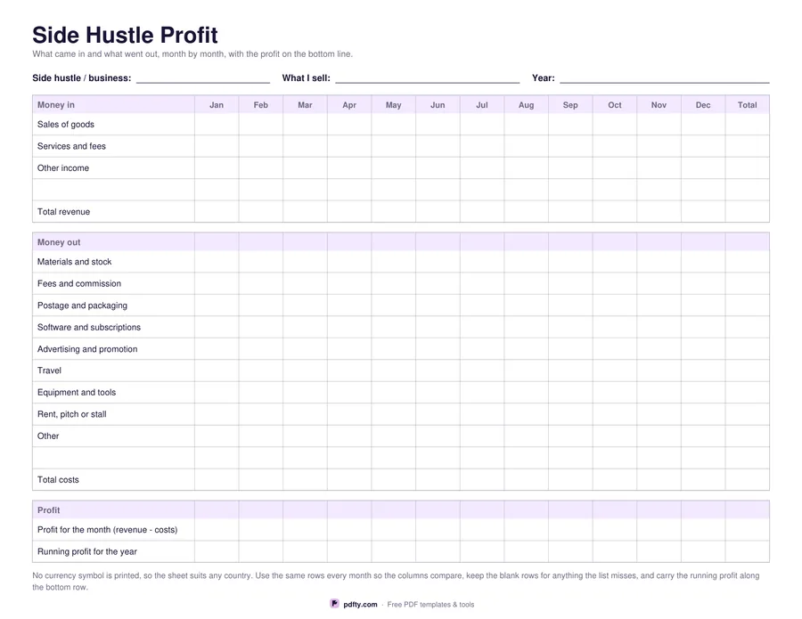Click the Fees and commission row label
Viewport: 802px width, 619px height.
[x=79, y=284]
